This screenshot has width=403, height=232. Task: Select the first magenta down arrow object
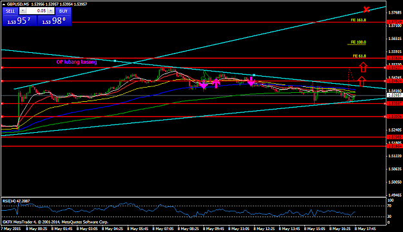click(204, 85)
